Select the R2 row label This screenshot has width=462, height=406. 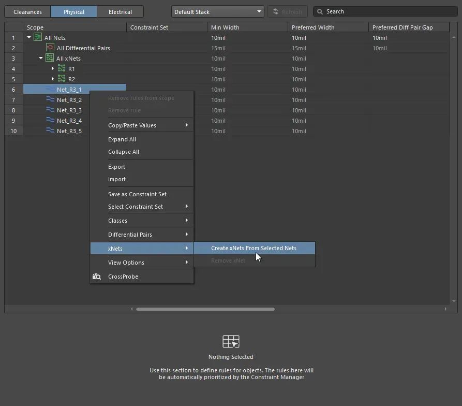pos(71,79)
